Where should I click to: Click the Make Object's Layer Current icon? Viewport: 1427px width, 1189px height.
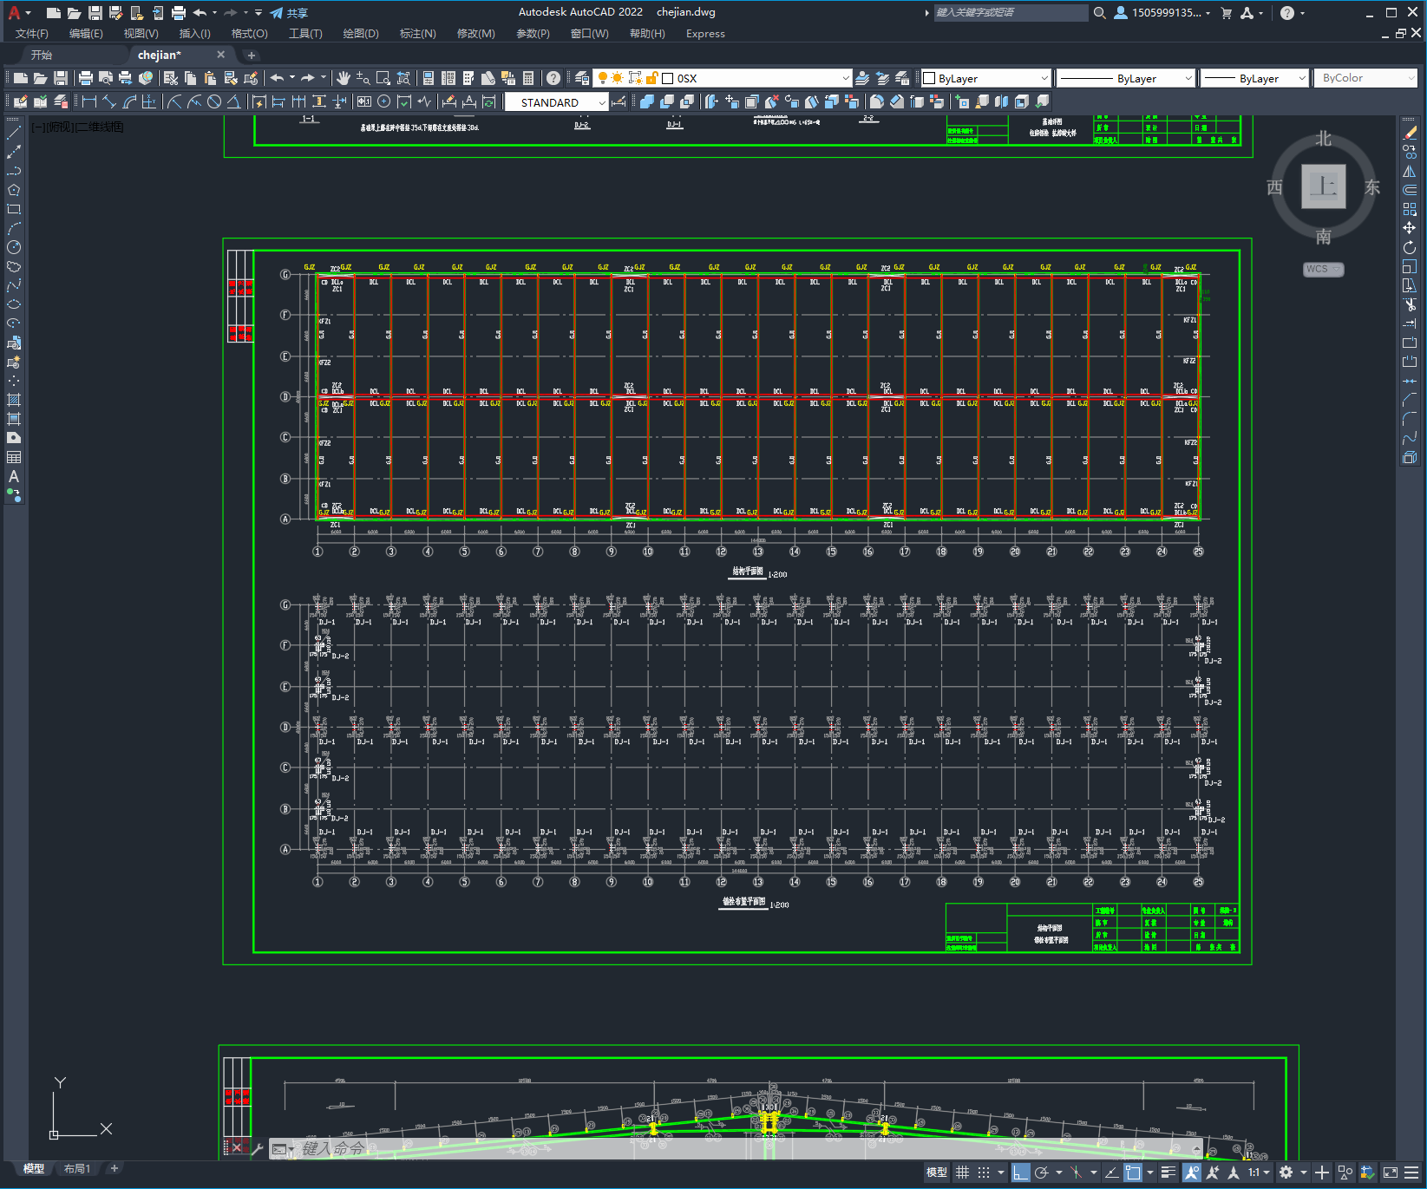862,78
